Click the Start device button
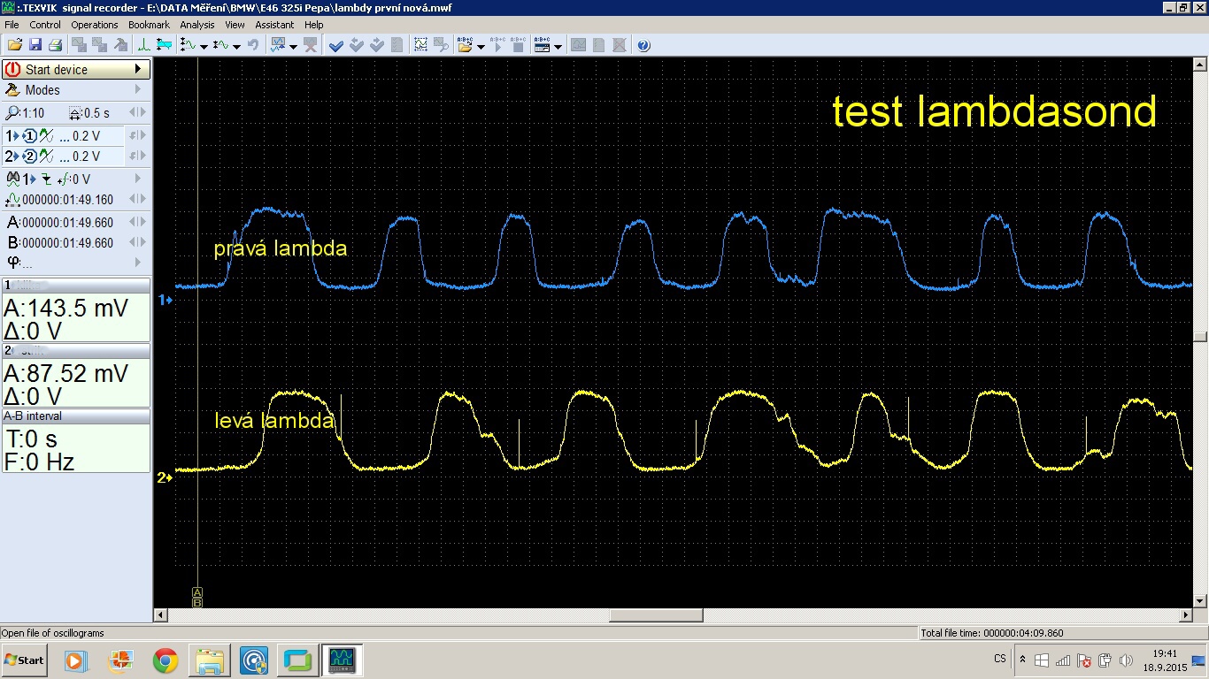 coord(76,69)
